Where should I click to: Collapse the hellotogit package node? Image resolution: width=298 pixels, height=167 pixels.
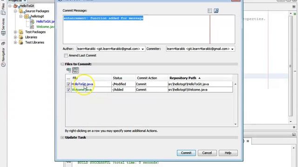coord(21,17)
